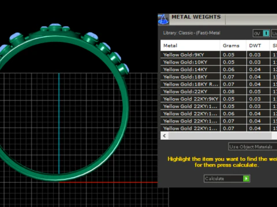The image size is (277, 207).
Task: Select the Yellow Gold:10KY row
Action: [219, 62]
